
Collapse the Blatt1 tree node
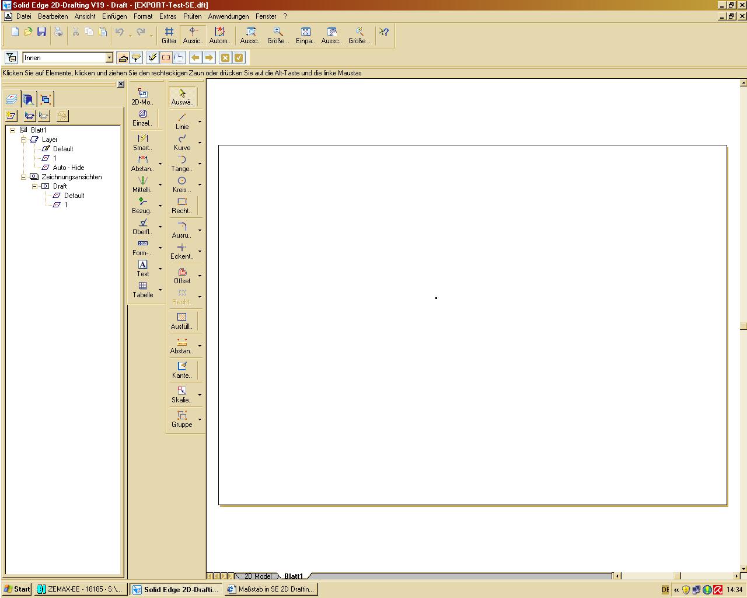[x=13, y=130]
